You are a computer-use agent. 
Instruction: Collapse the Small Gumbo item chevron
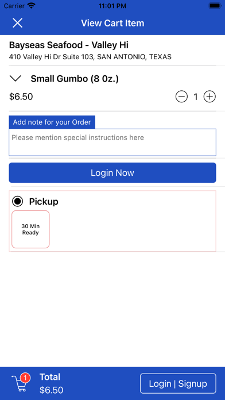[x=16, y=79]
